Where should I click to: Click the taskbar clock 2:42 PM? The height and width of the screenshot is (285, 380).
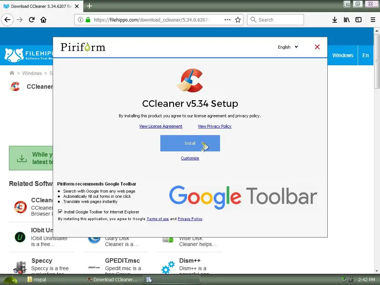pos(366,280)
